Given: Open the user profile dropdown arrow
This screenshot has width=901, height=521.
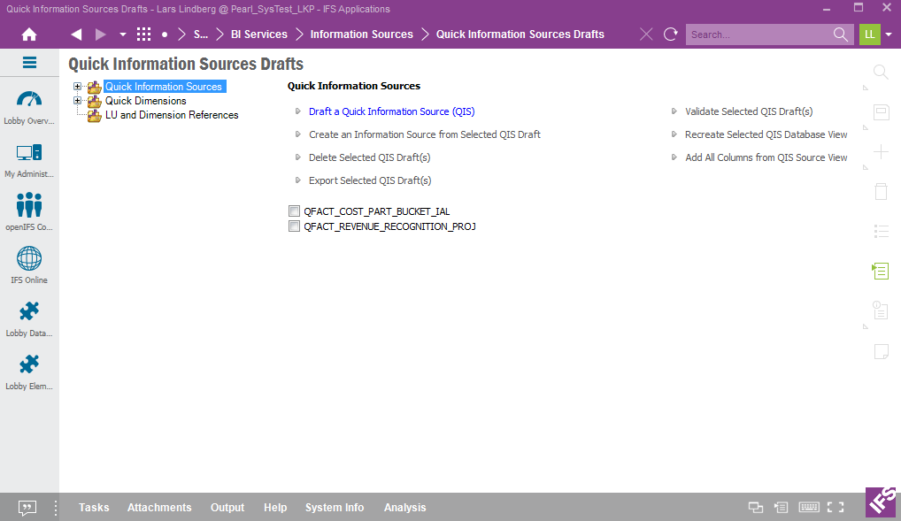Looking at the screenshot, I should click(889, 34).
